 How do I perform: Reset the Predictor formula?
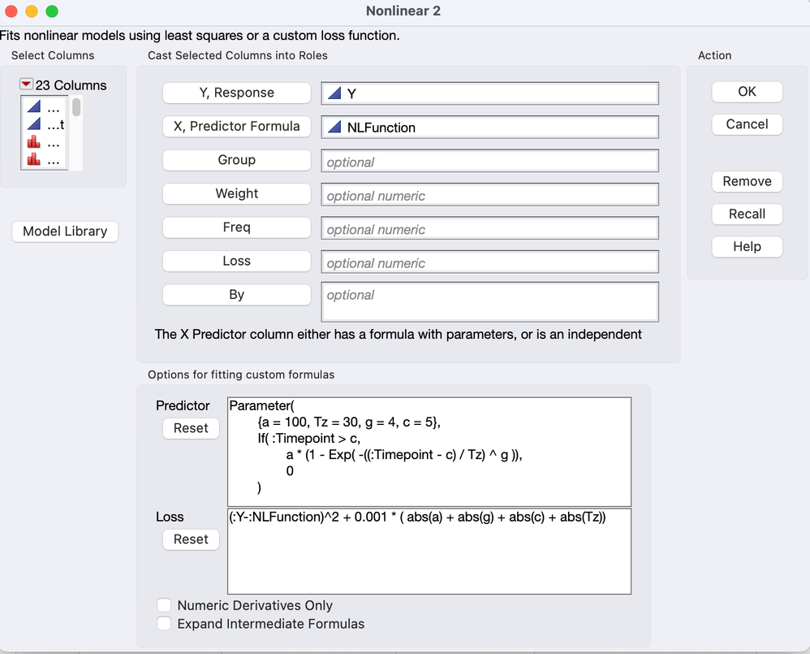[x=191, y=428]
